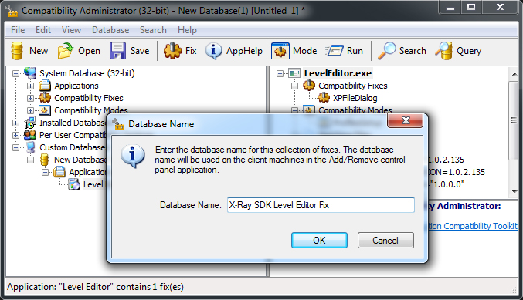Collapse the Custom Databases node
523x300 pixels.
click(15, 147)
